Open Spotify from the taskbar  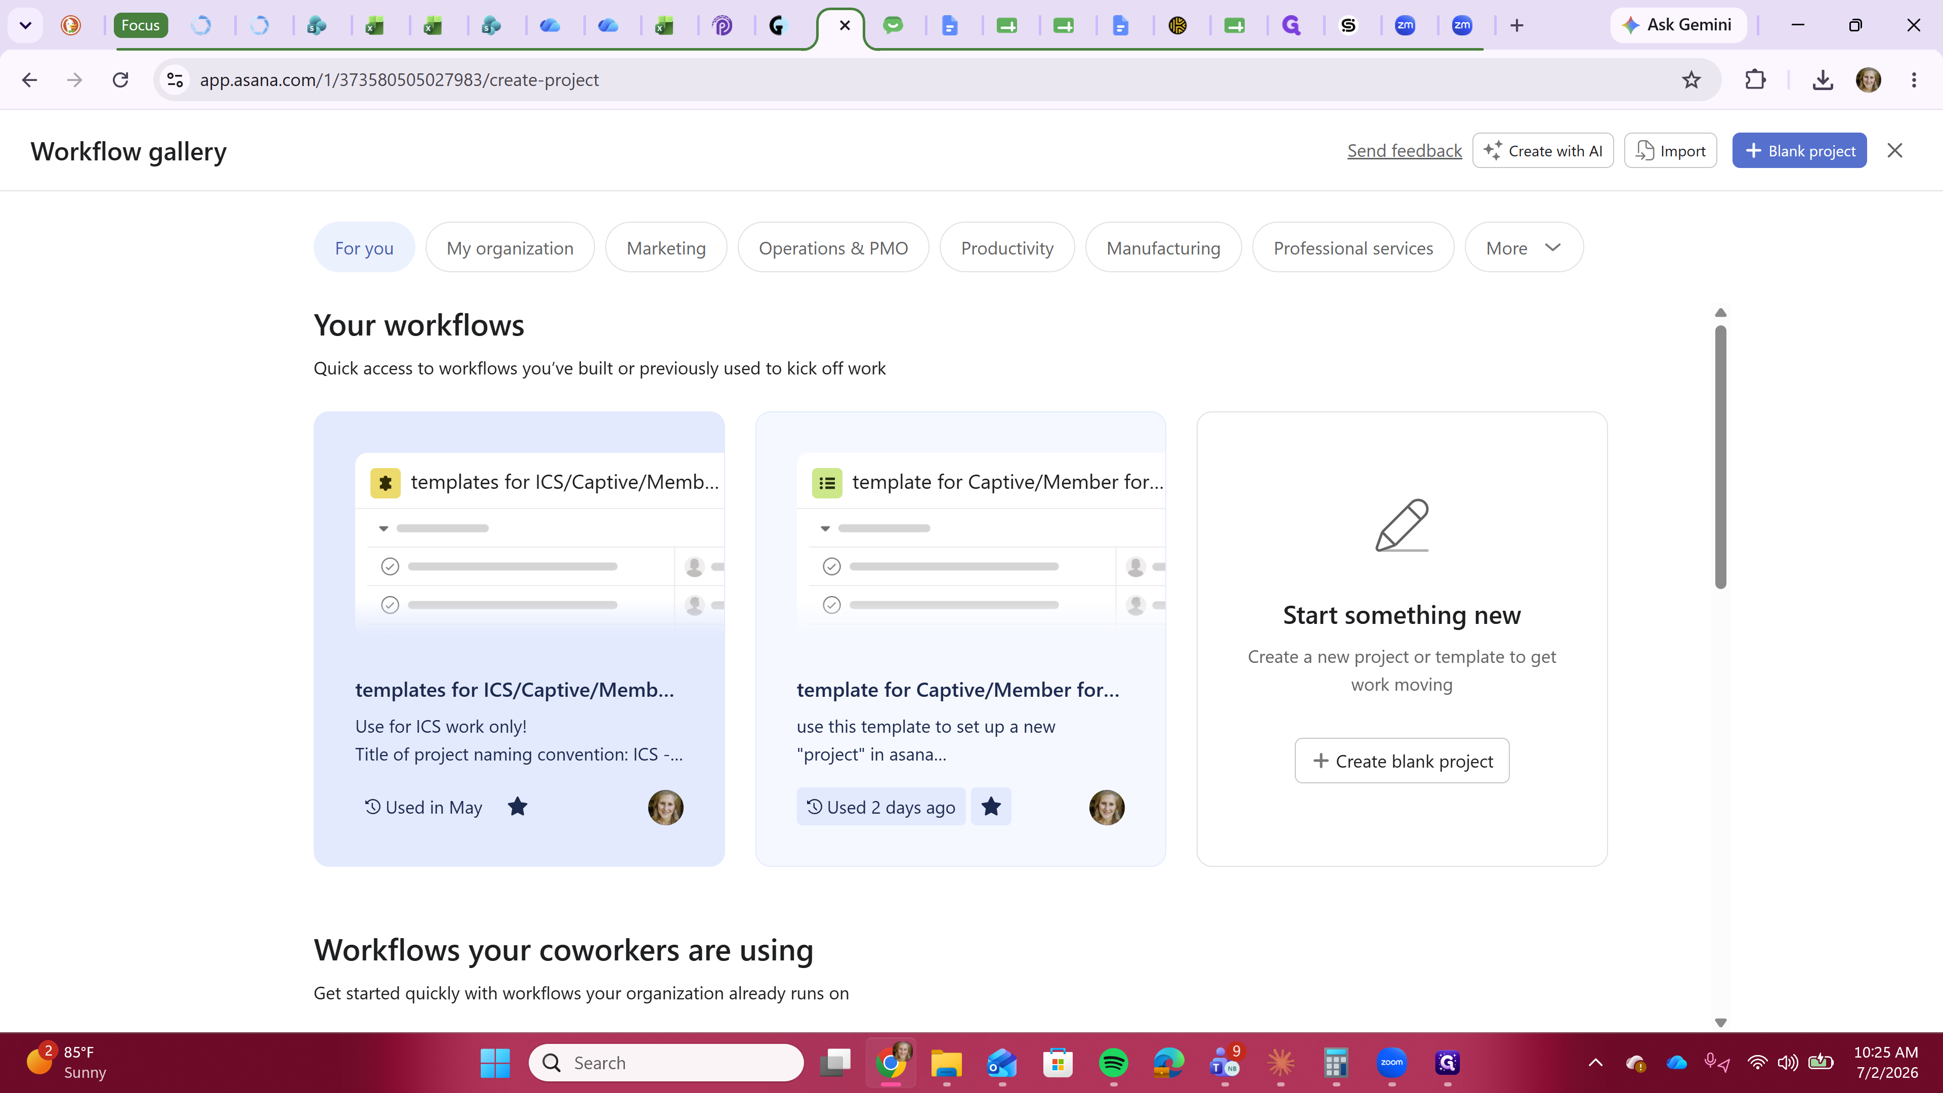point(1113,1063)
